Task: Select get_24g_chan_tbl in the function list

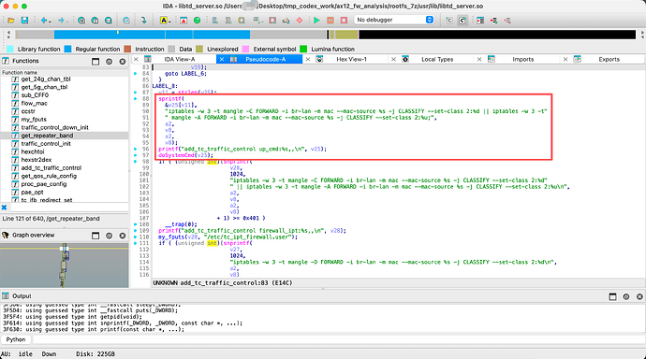Action: coord(46,79)
